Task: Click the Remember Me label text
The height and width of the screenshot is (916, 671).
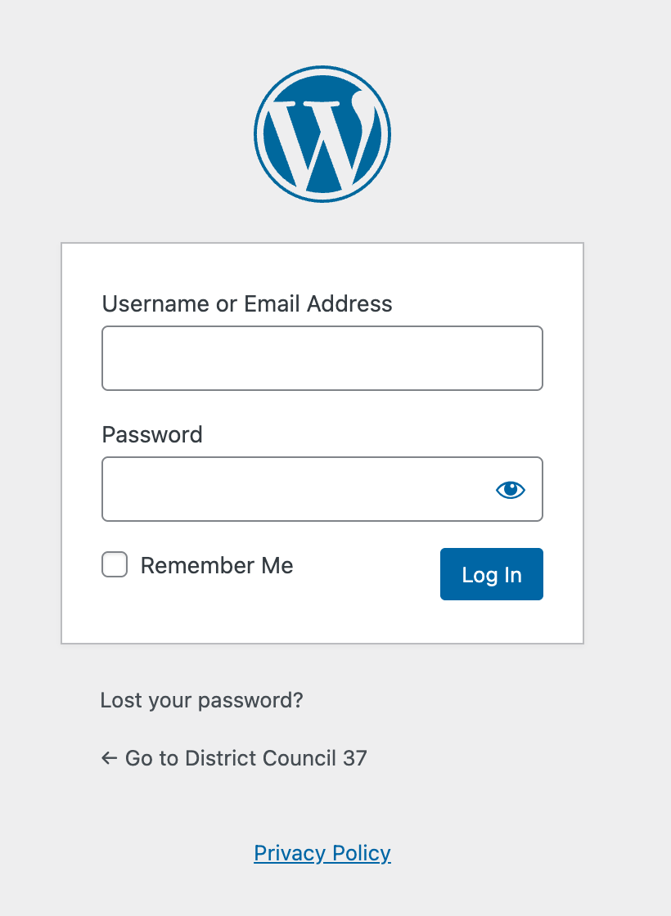Action: click(x=216, y=564)
